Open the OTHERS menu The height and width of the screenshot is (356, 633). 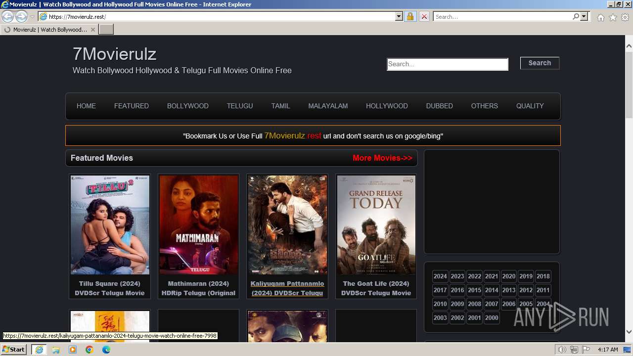485,106
